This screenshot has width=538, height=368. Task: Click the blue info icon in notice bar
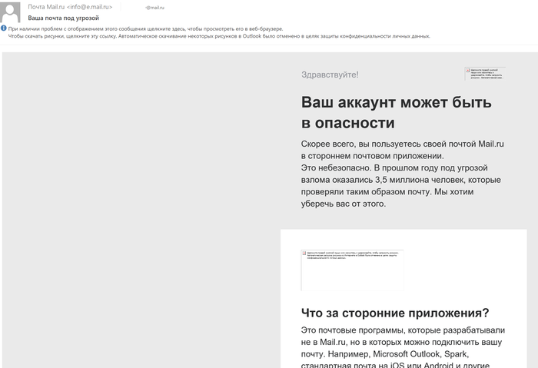pos(3,28)
